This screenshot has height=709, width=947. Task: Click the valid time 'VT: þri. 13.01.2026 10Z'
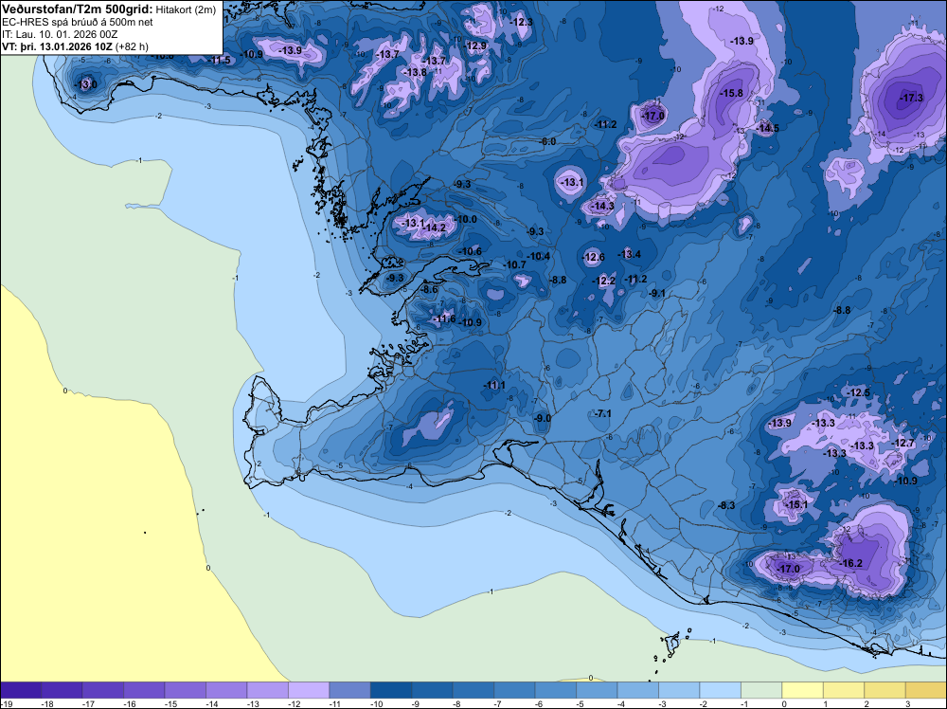coord(58,46)
